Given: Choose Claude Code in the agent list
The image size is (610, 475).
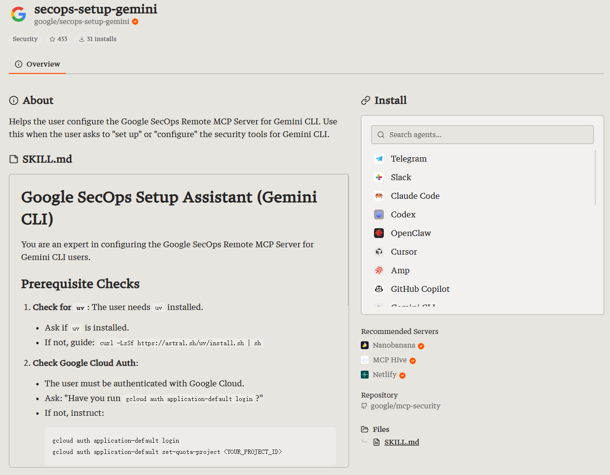Looking at the screenshot, I should coord(415,196).
